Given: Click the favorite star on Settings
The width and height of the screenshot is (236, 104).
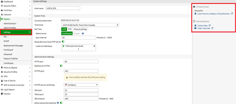Looking at the screenshot, I should pos(30,32).
